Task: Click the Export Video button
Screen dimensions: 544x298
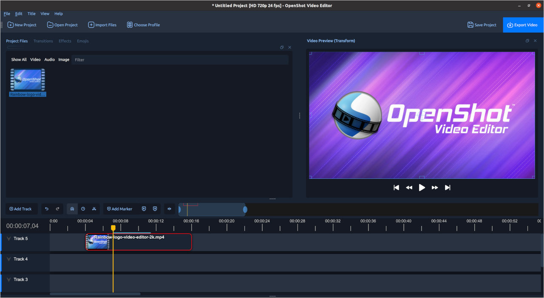Action: [x=523, y=25]
